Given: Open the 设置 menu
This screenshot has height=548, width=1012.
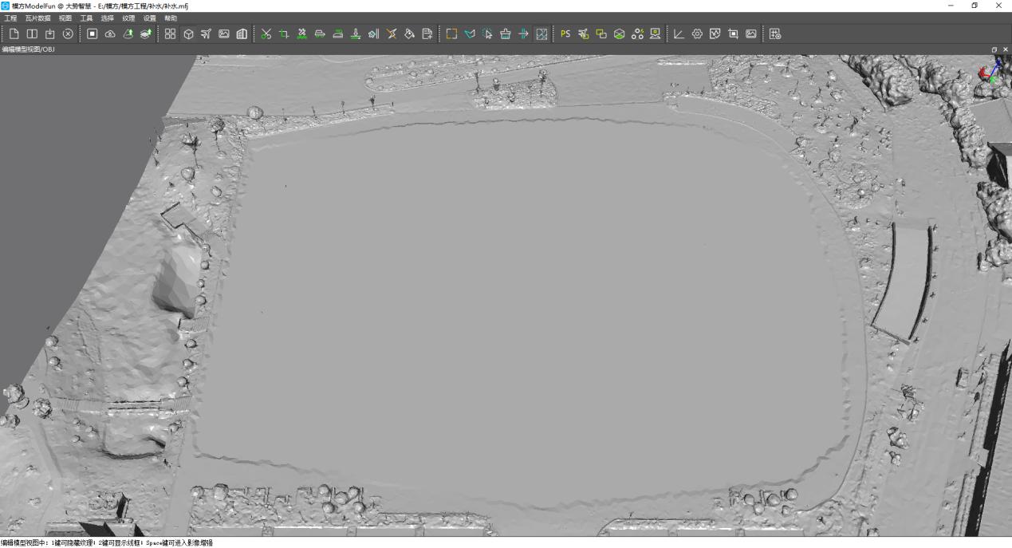Looking at the screenshot, I should click(x=150, y=18).
